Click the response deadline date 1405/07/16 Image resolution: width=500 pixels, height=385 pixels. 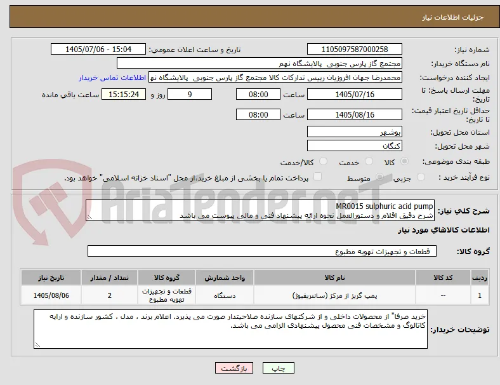tap(355, 95)
